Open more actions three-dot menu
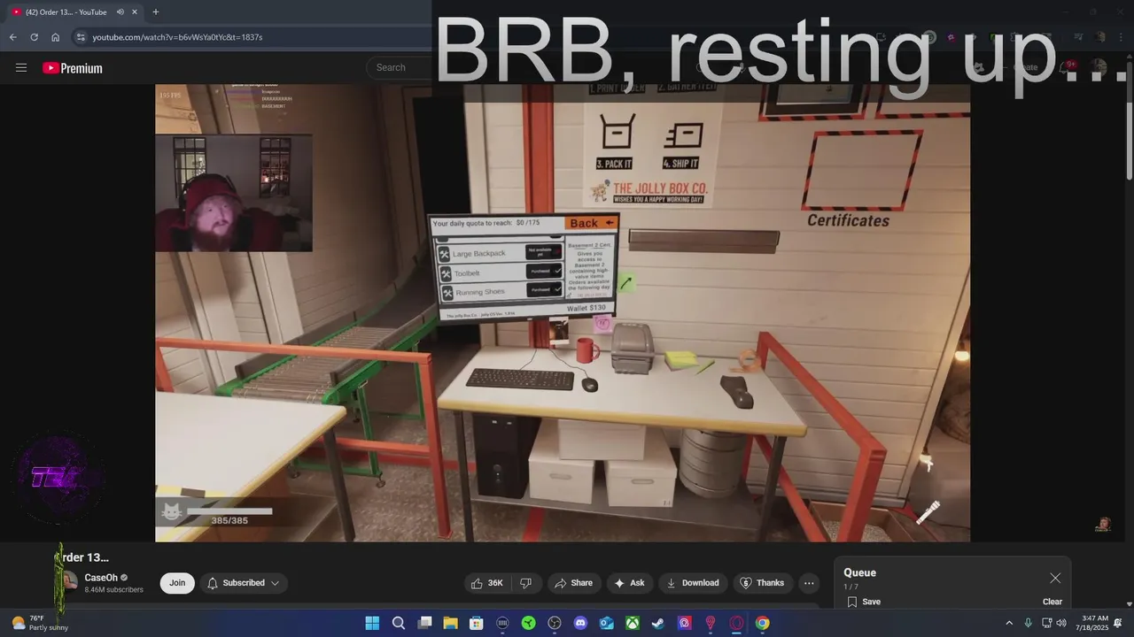 click(x=808, y=583)
